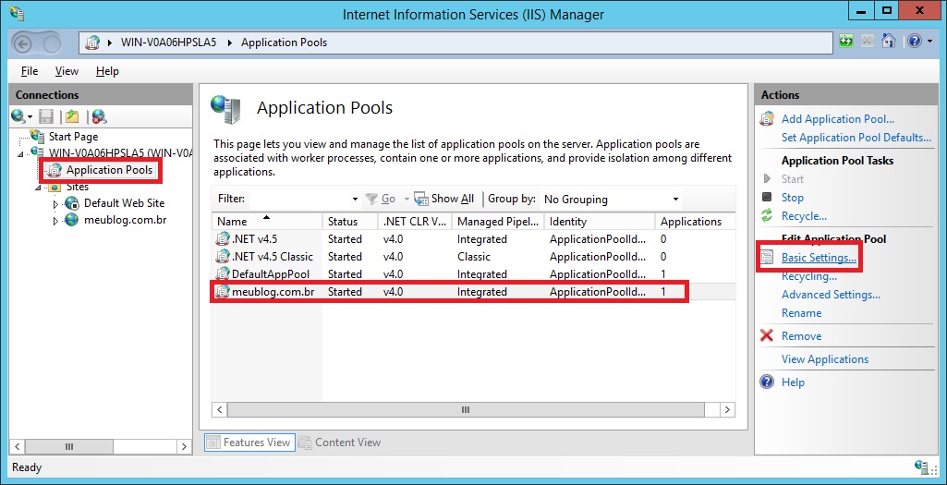Image resolution: width=947 pixels, height=485 pixels.
Task: Select the DefaultAppPool row
Action: (473, 274)
